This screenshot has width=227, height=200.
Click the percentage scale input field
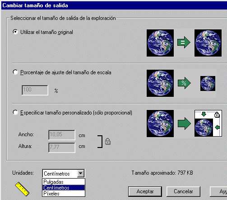pos(35,90)
